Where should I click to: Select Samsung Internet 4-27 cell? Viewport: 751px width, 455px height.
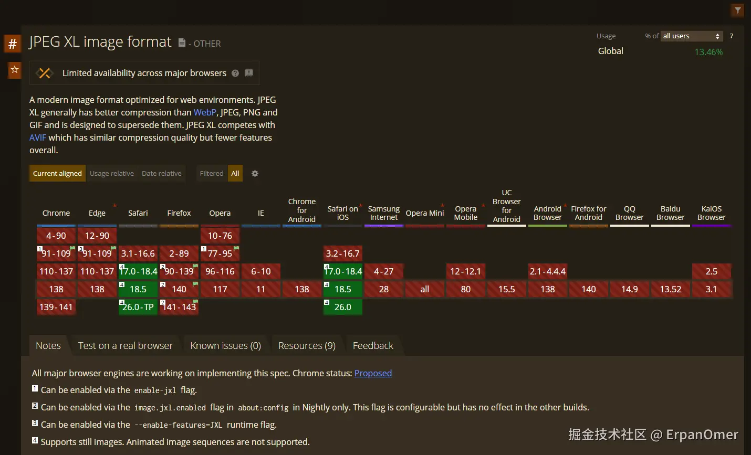click(384, 271)
